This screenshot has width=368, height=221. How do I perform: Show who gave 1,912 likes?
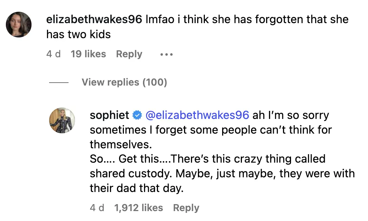point(139,208)
